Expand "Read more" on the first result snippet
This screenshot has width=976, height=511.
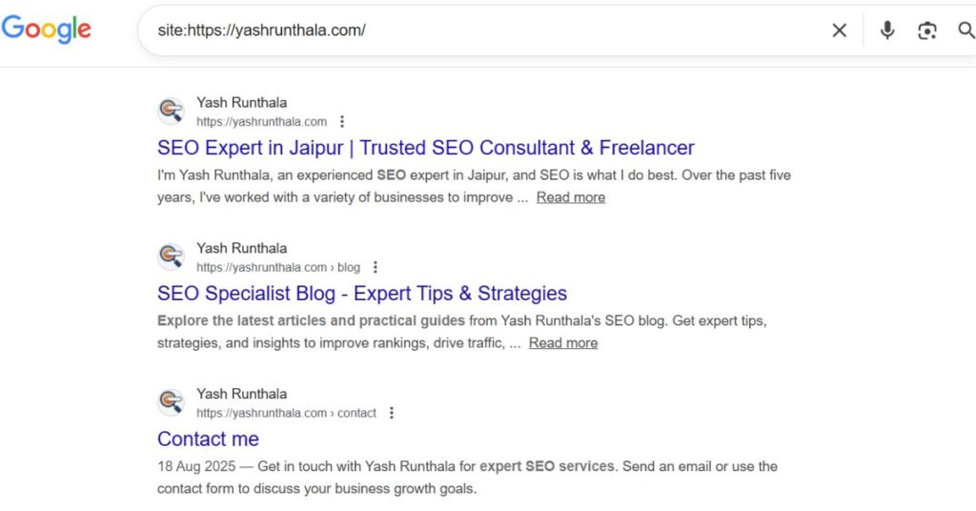[x=570, y=197]
